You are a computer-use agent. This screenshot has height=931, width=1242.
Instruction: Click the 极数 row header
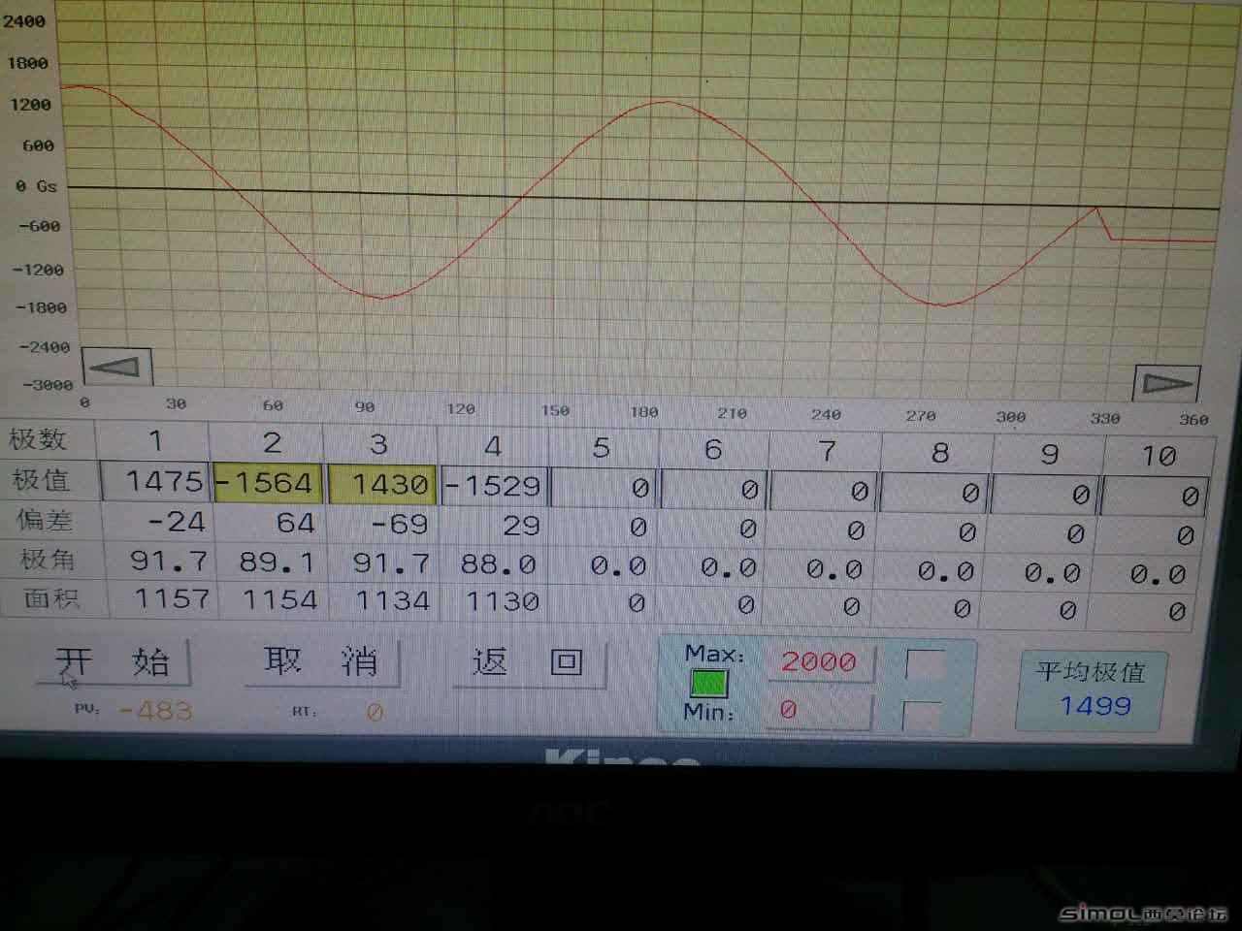click(39, 439)
